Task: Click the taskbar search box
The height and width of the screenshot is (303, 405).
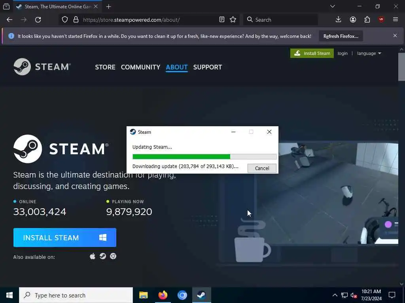Action: tap(76, 295)
